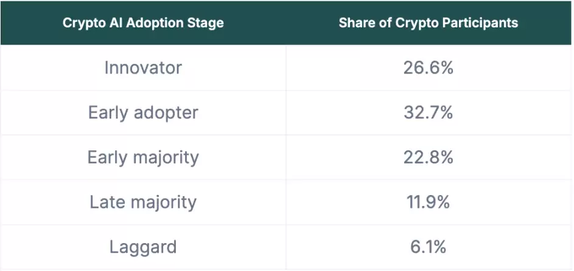Click the Crypto AI Adoption Stage header
The height and width of the screenshot is (271, 574).
coord(143,24)
